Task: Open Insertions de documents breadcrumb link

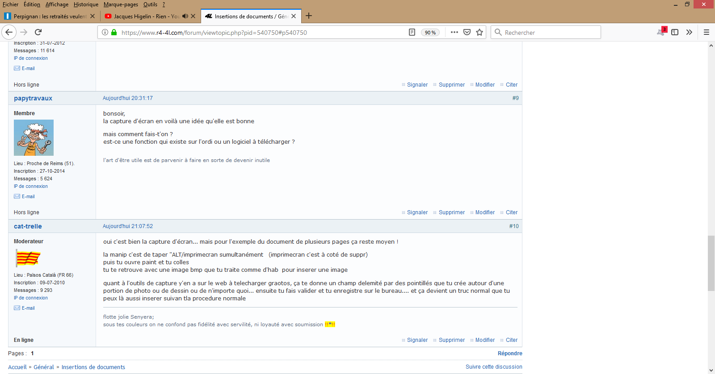Action: point(93,367)
